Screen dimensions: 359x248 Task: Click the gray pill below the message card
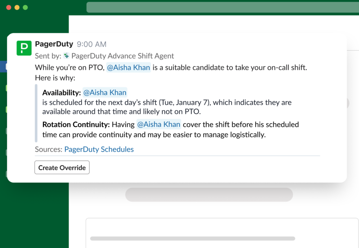pos(209,195)
